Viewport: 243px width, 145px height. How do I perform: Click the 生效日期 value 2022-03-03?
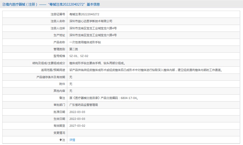77,119
